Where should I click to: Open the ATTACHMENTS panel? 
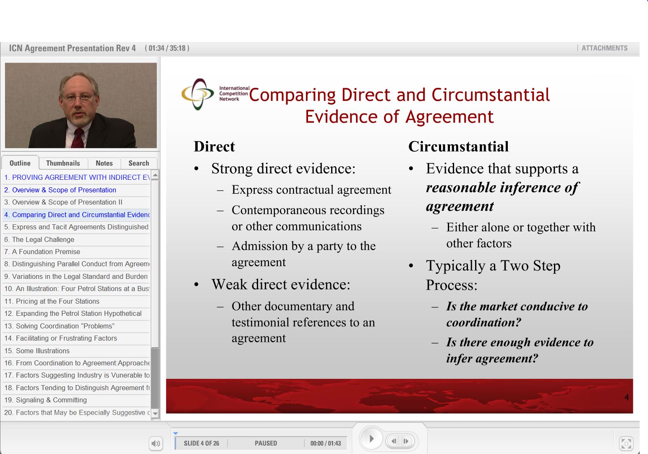[604, 48]
